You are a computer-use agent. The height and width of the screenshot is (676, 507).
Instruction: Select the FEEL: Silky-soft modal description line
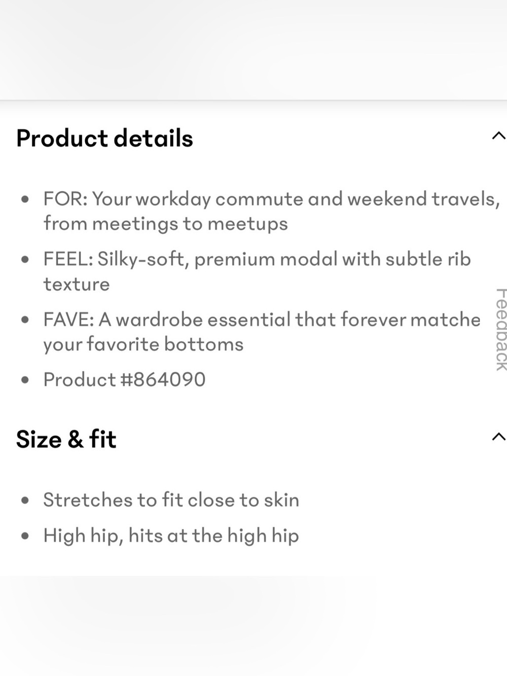(x=257, y=271)
